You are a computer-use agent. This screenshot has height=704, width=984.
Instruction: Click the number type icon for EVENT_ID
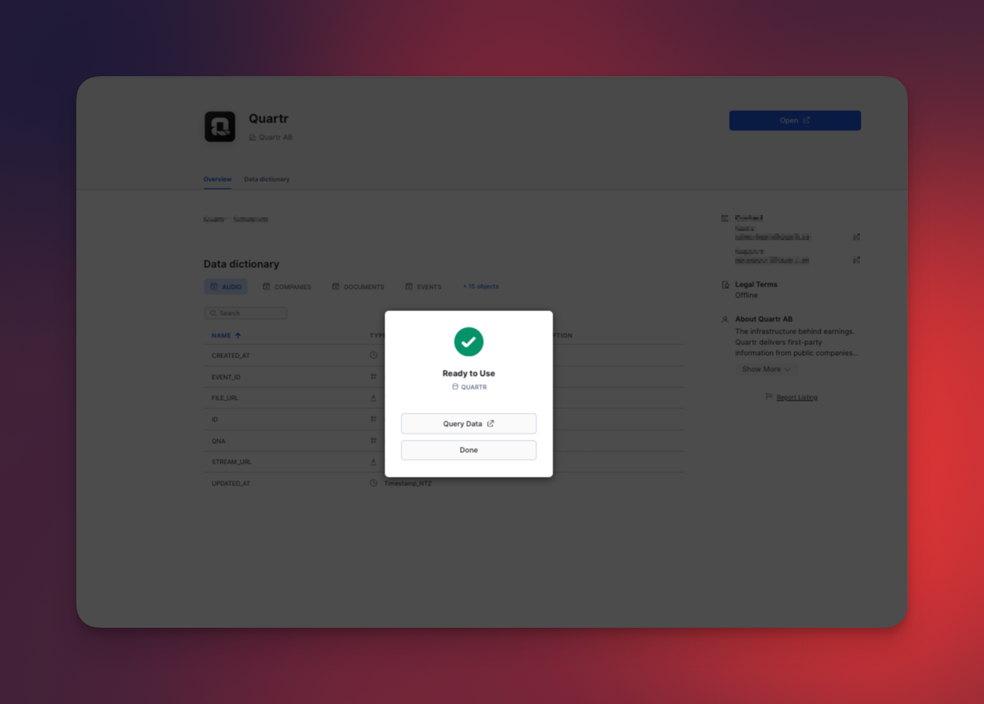tap(373, 377)
